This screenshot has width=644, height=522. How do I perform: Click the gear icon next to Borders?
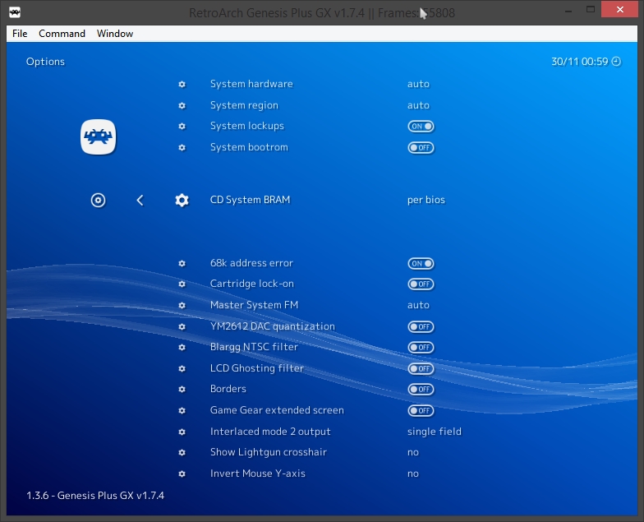[182, 390]
